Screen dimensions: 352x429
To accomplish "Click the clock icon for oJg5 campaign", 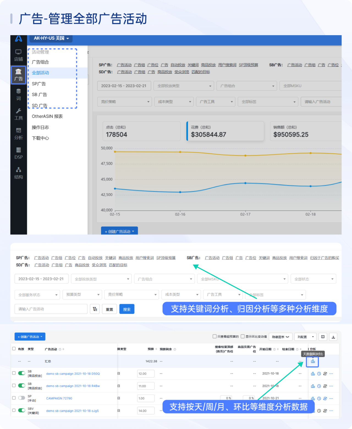I will pyautogui.click(x=319, y=411).
